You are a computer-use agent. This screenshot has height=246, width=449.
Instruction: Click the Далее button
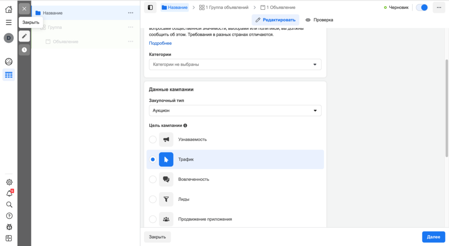point(433,237)
